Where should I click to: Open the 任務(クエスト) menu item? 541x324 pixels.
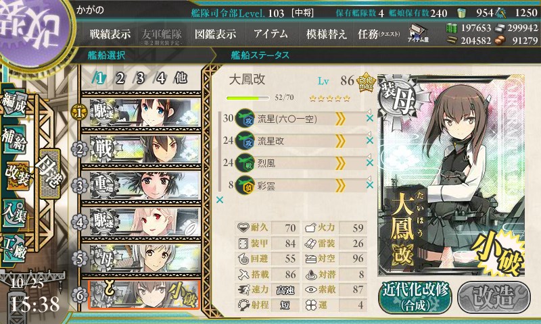[x=379, y=34]
